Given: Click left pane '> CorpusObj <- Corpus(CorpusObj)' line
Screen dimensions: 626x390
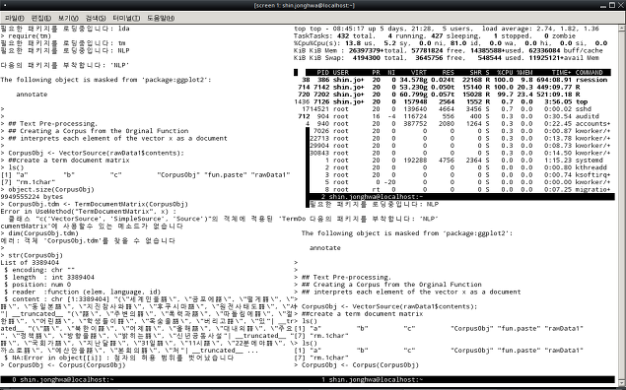Looking at the screenshot, I should (x=63, y=364).
